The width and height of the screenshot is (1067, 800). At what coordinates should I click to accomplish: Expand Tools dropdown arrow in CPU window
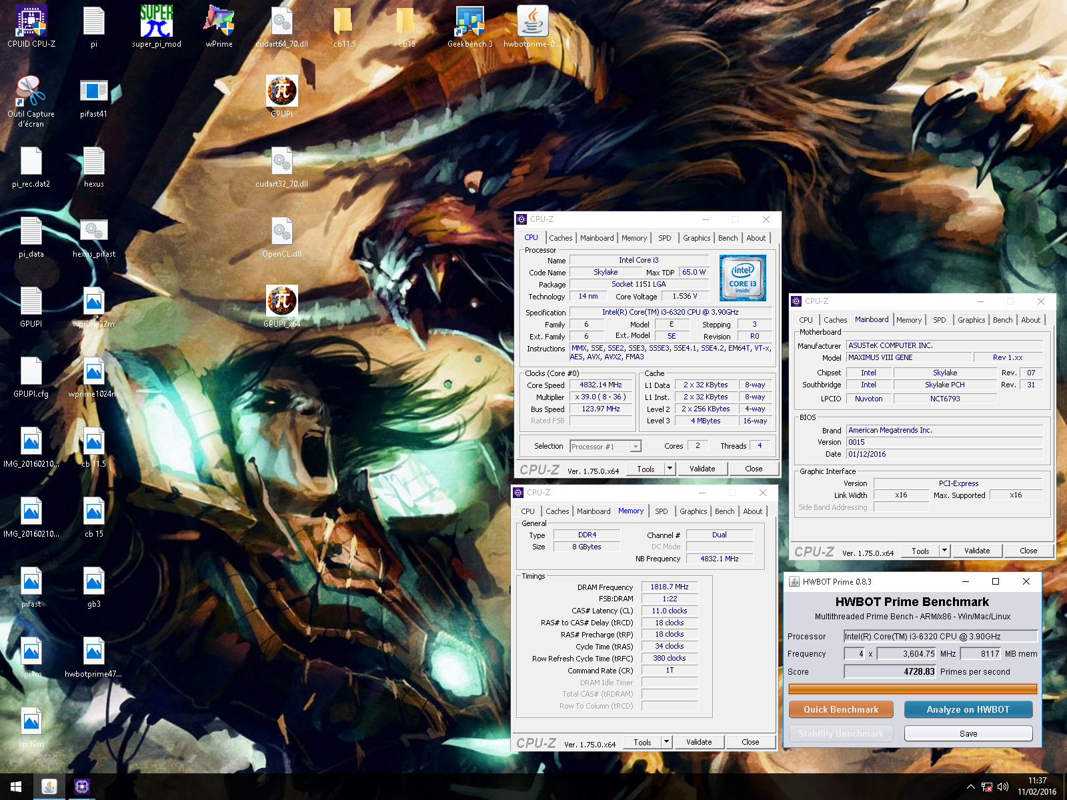[x=670, y=469]
